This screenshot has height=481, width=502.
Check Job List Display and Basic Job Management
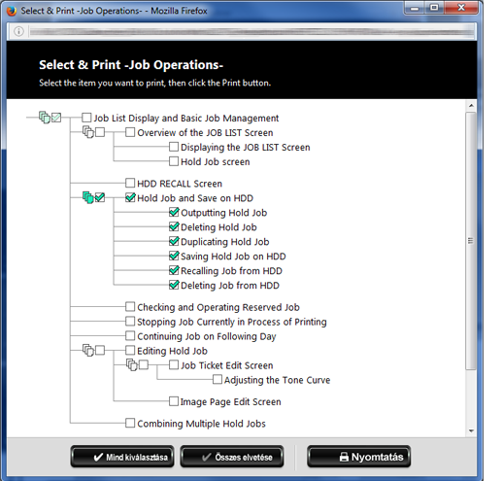click(86, 118)
